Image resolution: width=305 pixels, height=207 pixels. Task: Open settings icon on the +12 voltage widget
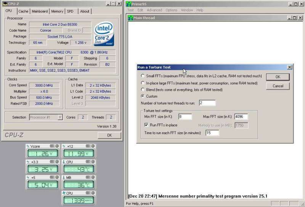point(88,146)
